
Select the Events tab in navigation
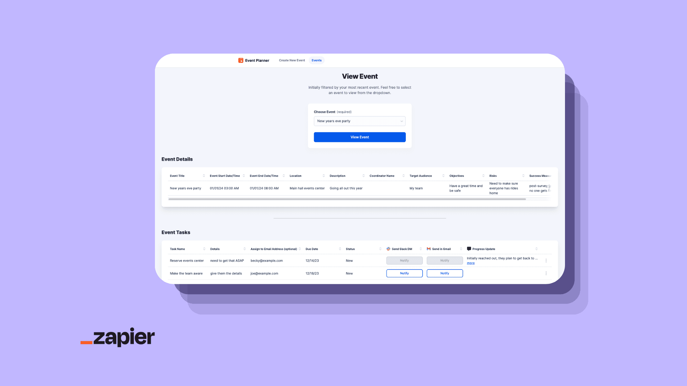click(316, 60)
